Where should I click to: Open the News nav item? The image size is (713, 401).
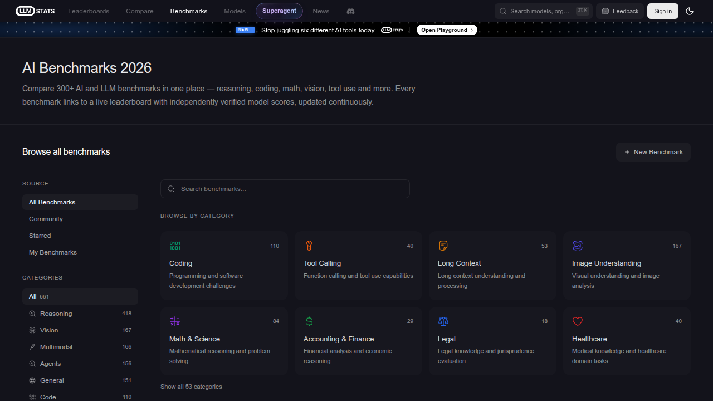coord(321,11)
